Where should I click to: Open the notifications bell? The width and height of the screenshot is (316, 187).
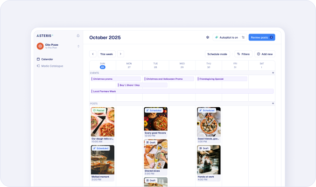pyautogui.click(x=78, y=35)
